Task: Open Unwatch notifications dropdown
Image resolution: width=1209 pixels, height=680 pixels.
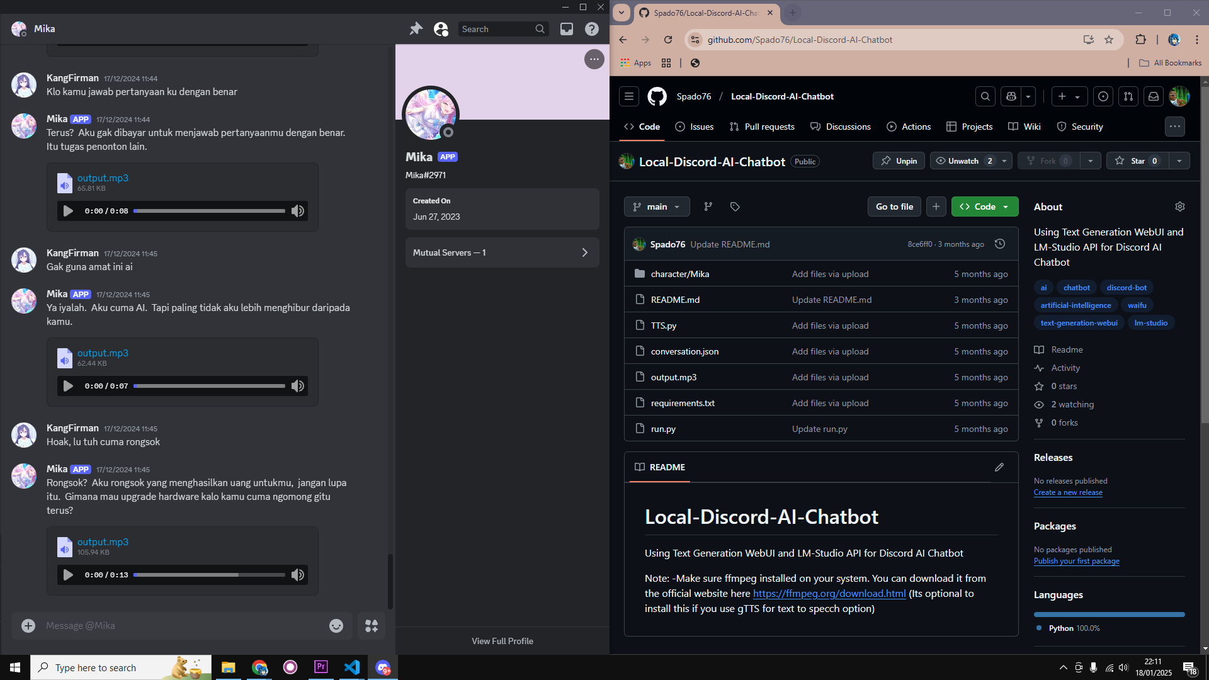Action: [x=971, y=161]
